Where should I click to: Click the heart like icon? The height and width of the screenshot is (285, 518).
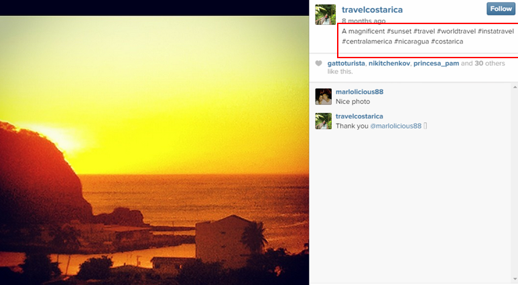318,64
